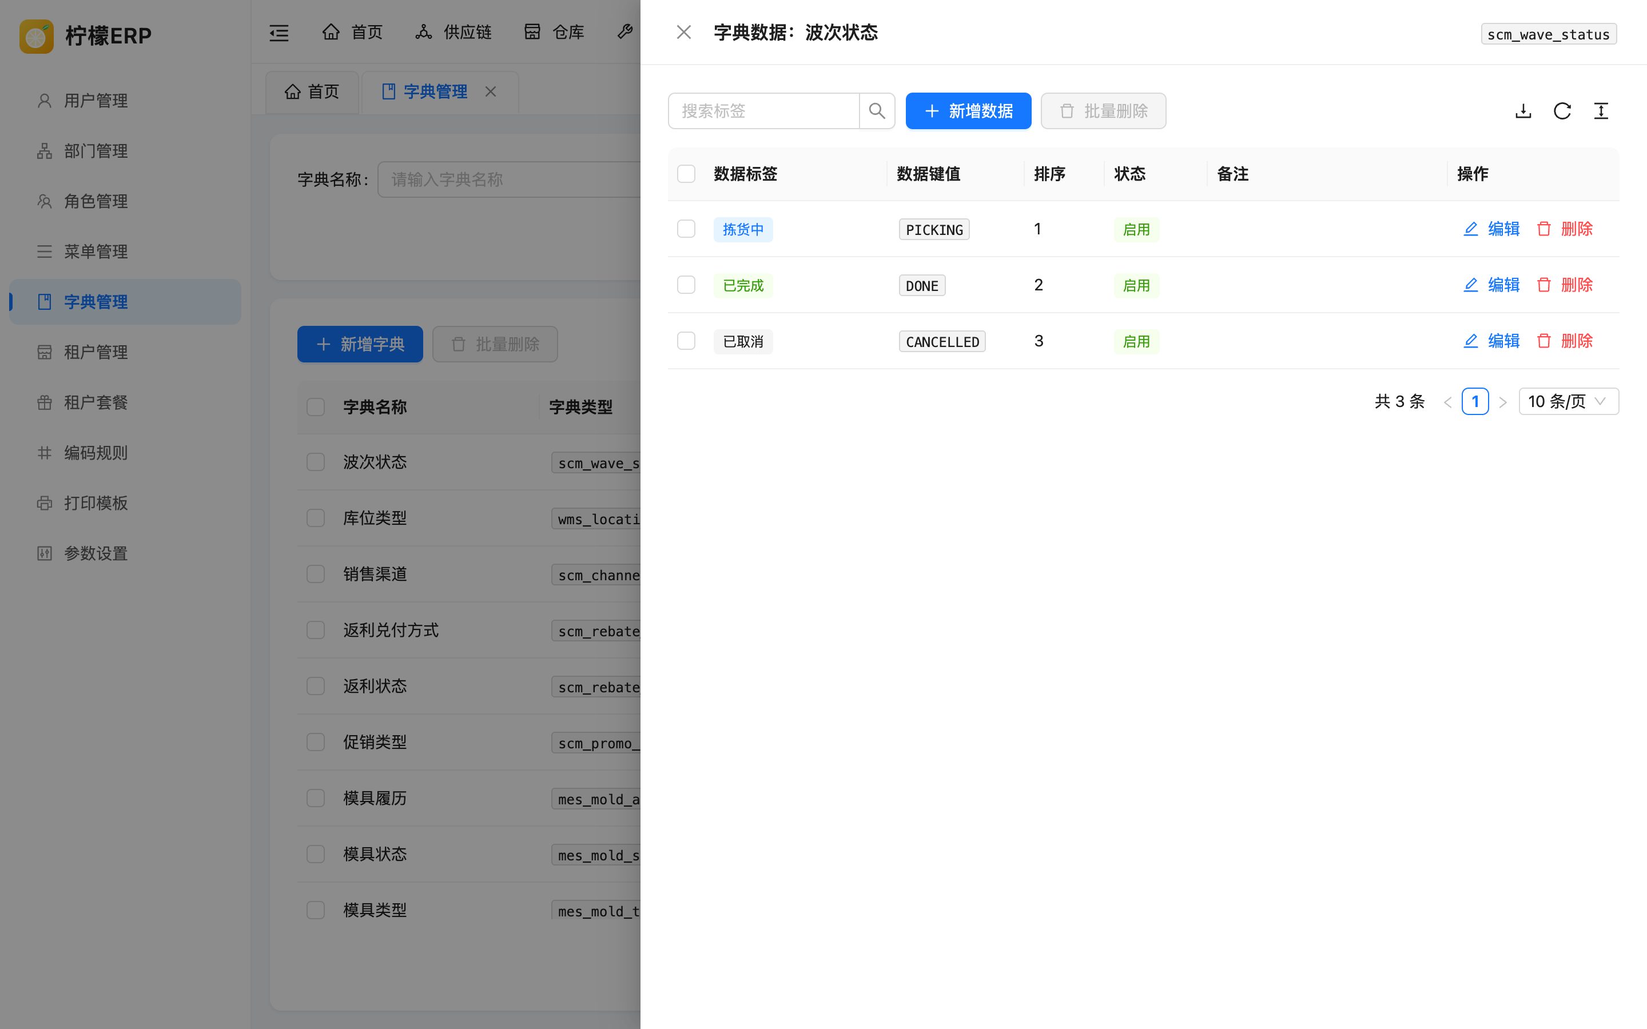The width and height of the screenshot is (1647, 1029).
Task: Check the 已完成 row checkbox
Action: coord(686,285)
